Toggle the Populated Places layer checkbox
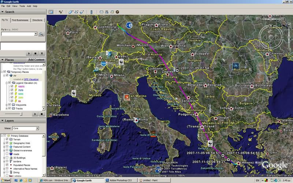293x183 pixels. pos(7,165)
